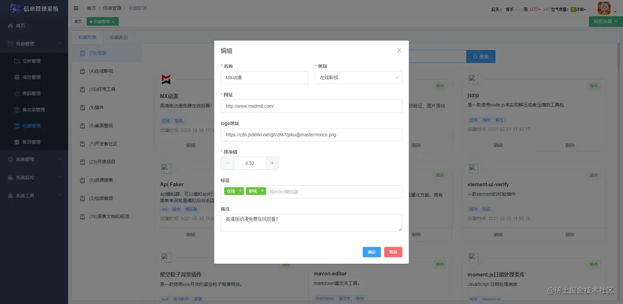Click the jszip card logo image
Viewport: 623px width, 304px height.
(x=473, y=80)
